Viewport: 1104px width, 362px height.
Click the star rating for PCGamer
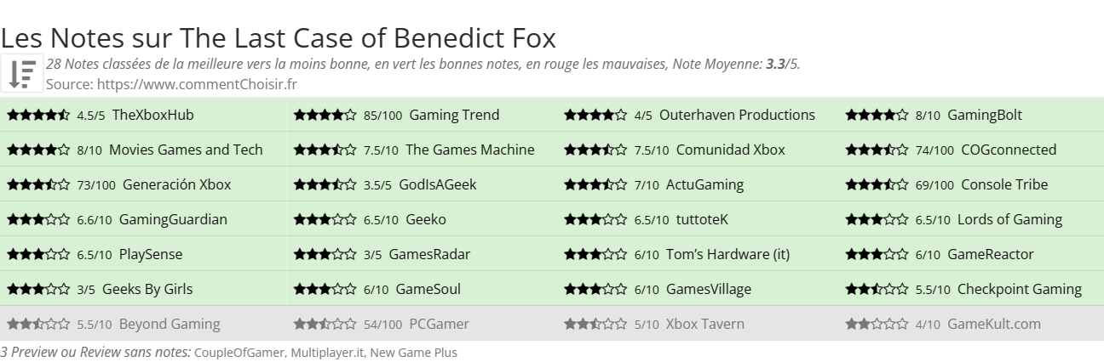coord(325,324)
